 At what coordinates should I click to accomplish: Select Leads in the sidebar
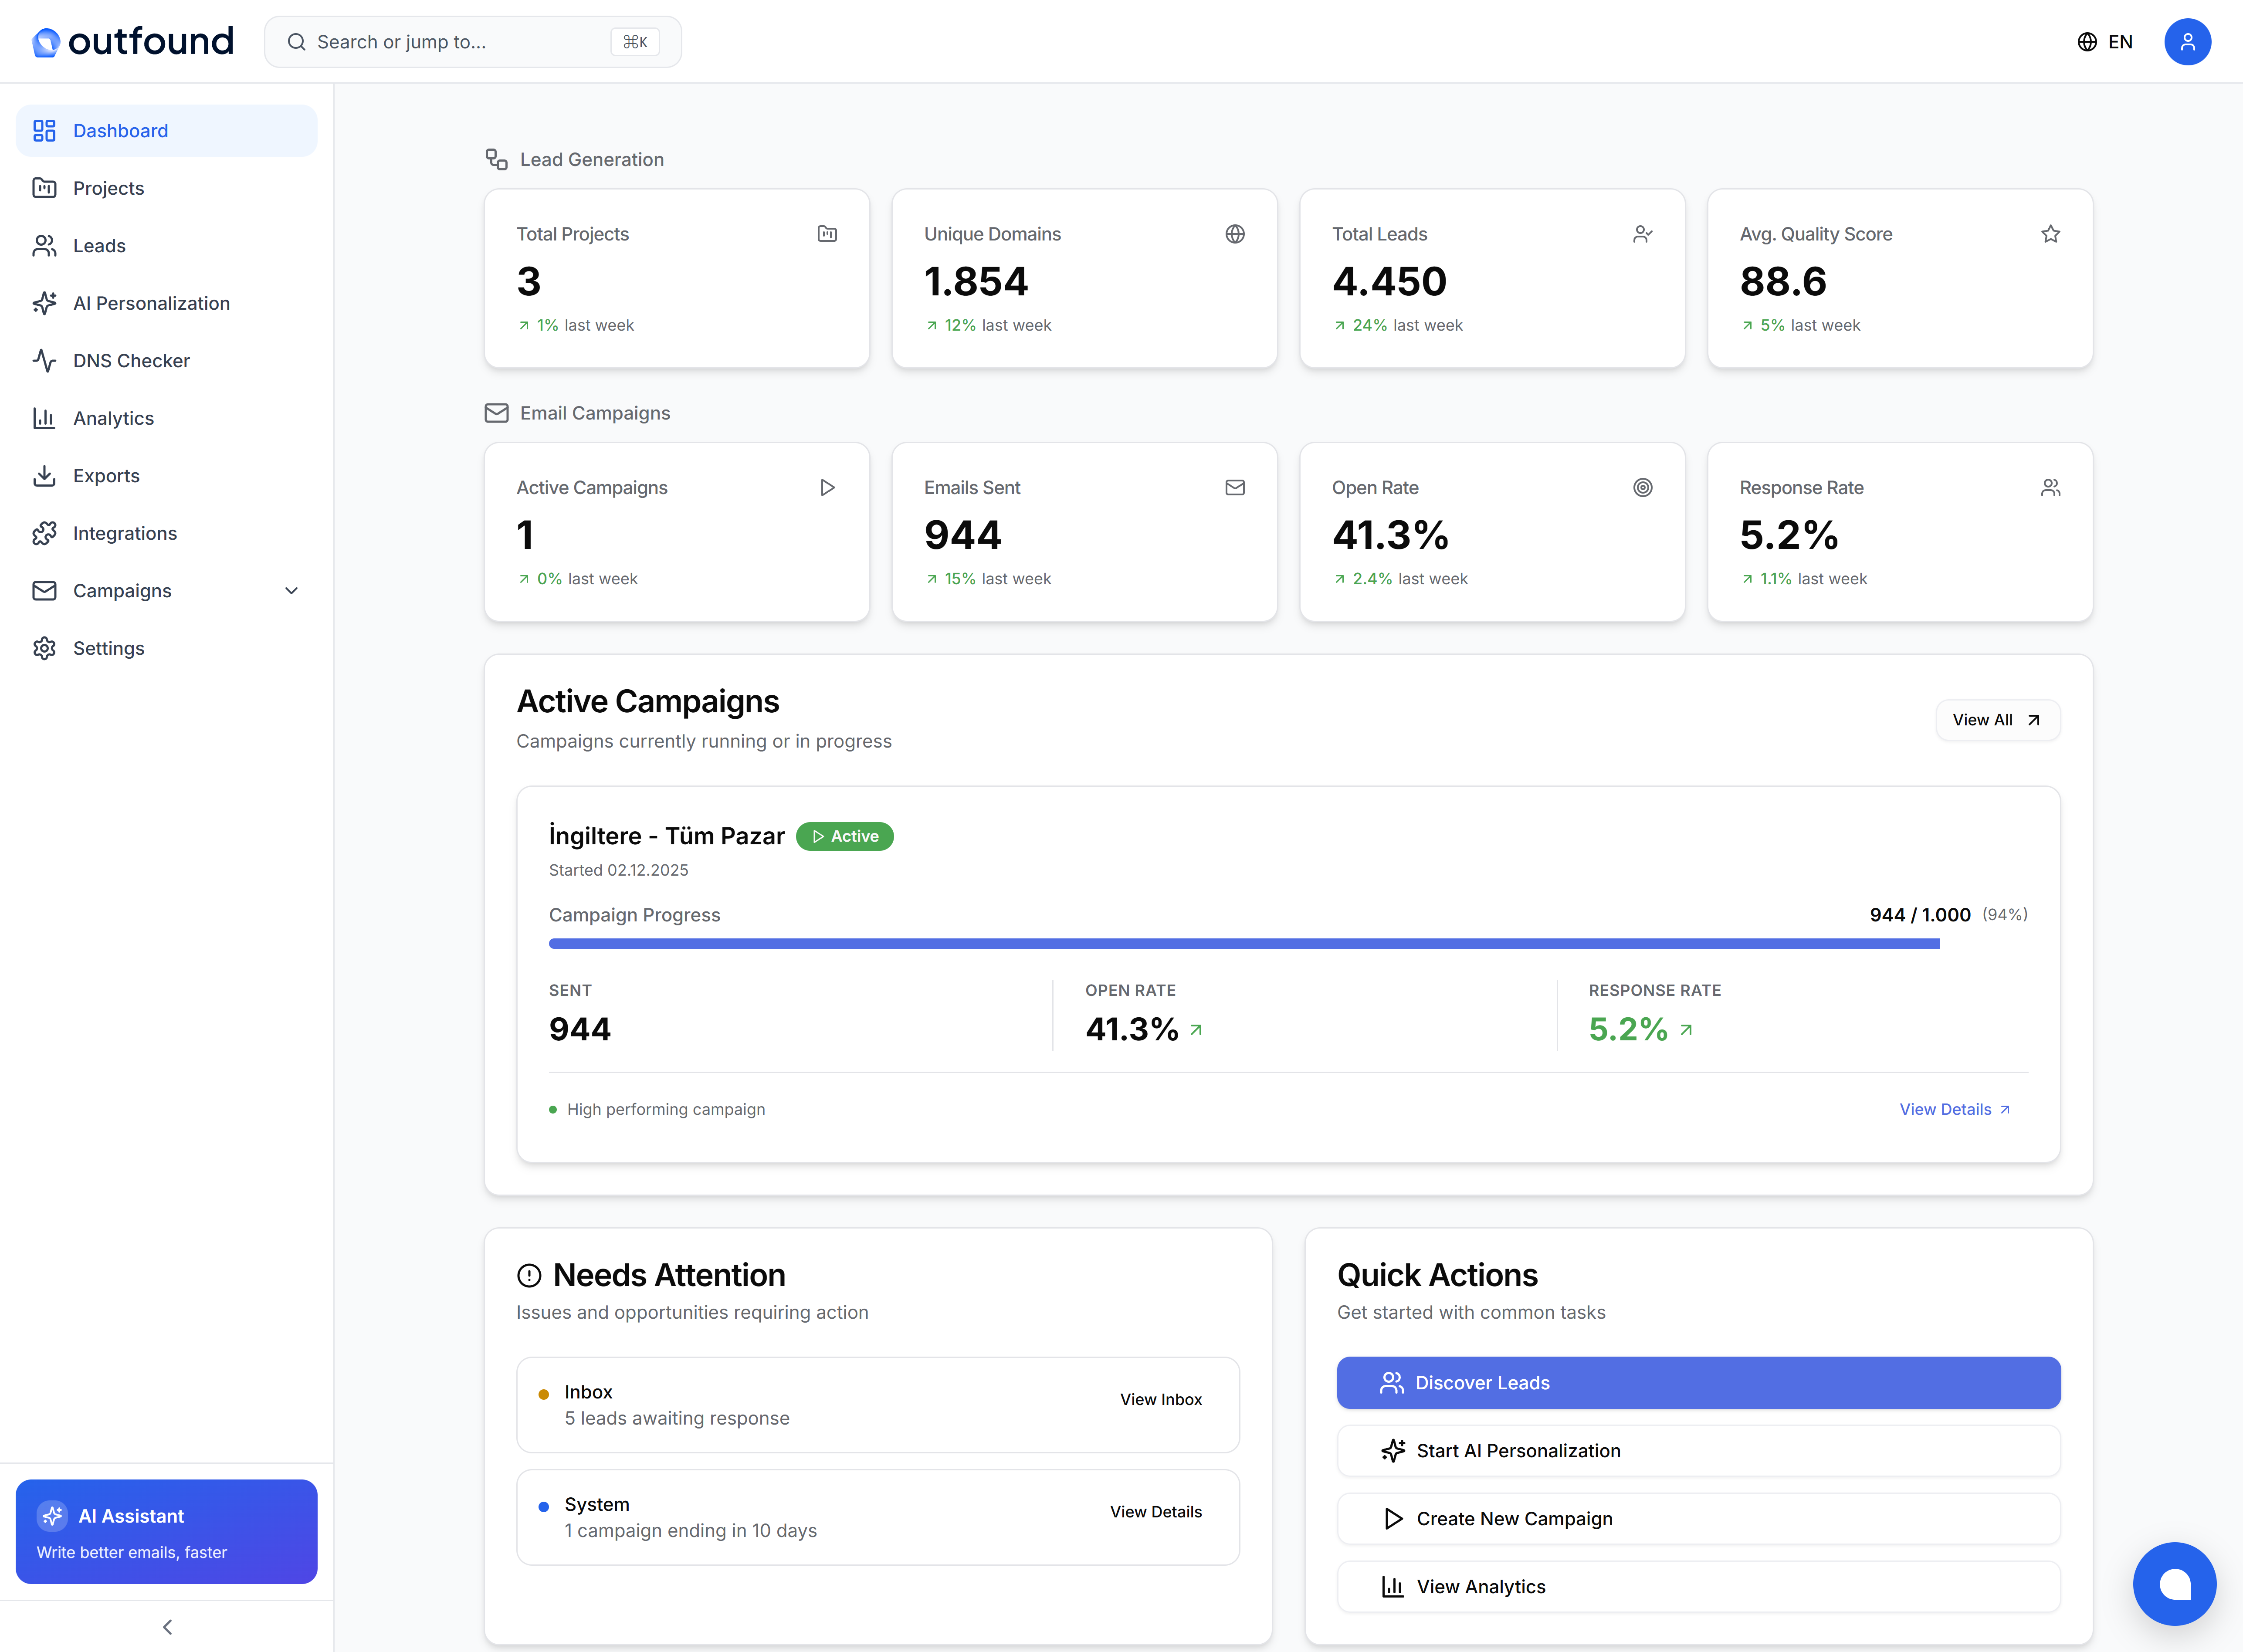(99, 245)
